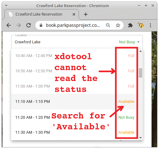Image resolution: width=159 pixels, height=149 pixels.
Task: Open the zoom magnifier in address bar
Action: pos(108,25)
